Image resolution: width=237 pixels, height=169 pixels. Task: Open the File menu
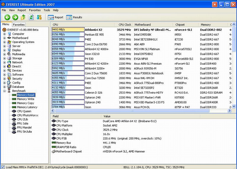tap(4, 10)
